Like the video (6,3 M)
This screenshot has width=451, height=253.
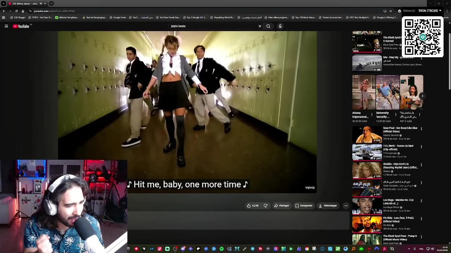point(253,206)
